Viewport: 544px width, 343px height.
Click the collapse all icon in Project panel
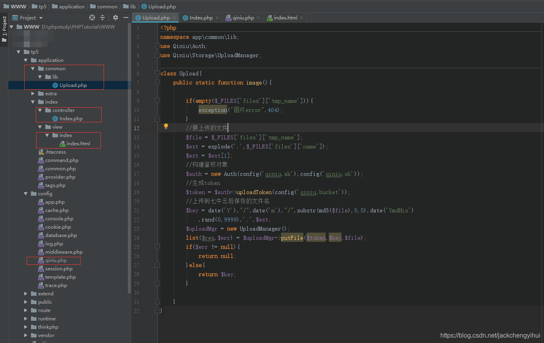tap(102, 17)
